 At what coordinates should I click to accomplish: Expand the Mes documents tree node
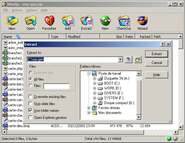(x=89, y=113)
